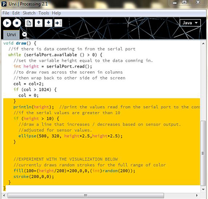Screen dimensions: 208x199
Task: Click the 'int height = serialPort.read();' line
Action: [53, 67]
